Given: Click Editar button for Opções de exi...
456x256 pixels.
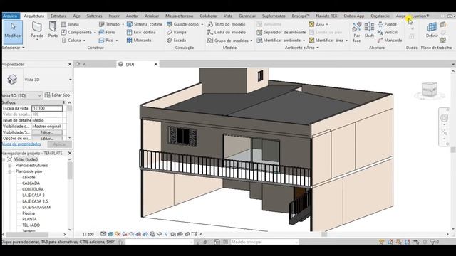Looking at the screenshot, I should click(x=47, y=139).
